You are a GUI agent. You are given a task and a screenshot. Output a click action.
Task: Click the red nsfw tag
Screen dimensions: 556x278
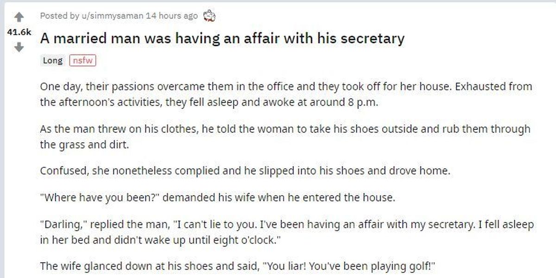click(x=82, y=60)
